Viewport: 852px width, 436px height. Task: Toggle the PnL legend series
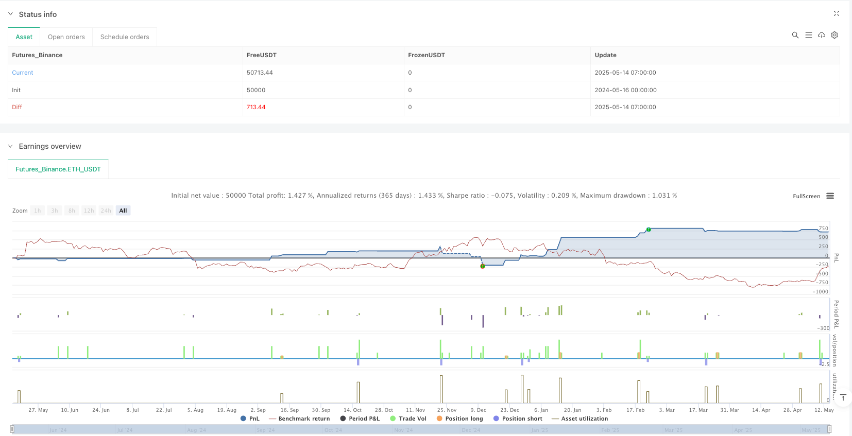250,418
